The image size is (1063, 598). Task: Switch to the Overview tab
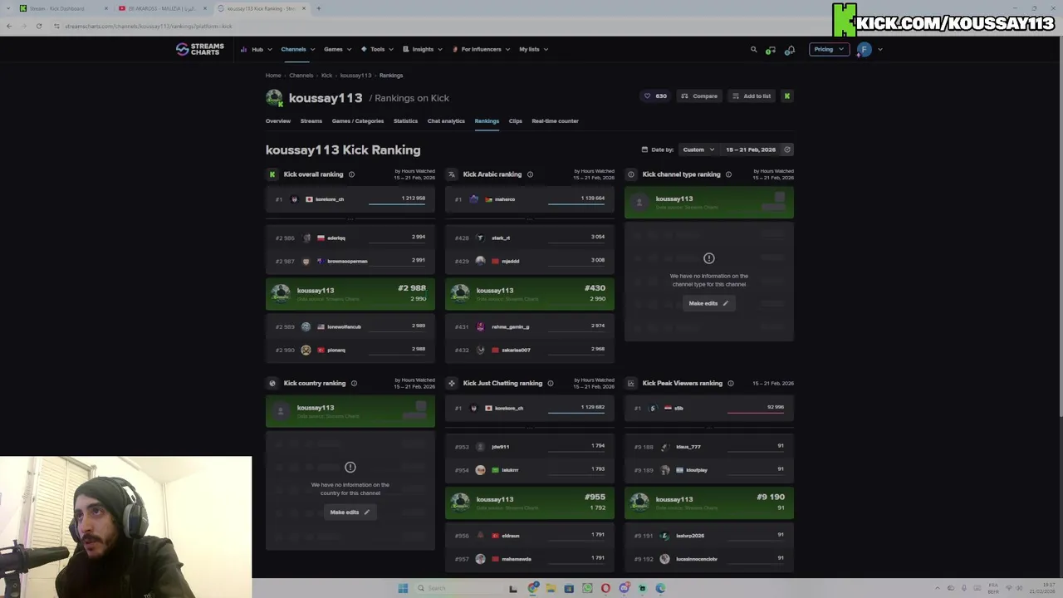(x=278, y=121)
